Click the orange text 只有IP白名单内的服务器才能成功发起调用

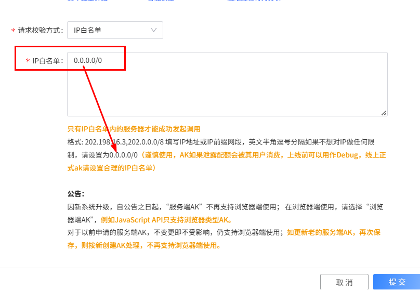134,129
